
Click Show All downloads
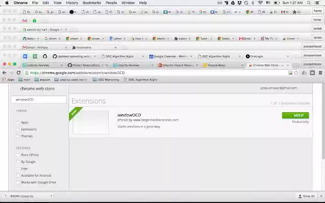[x=306, y=196]
